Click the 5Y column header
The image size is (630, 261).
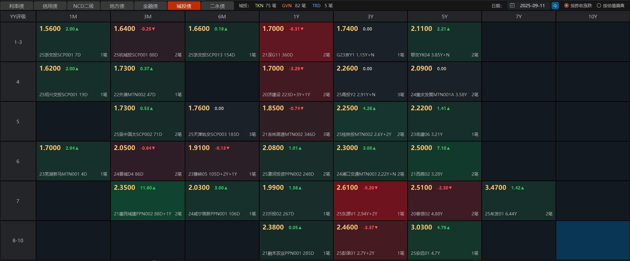(445, 16)
